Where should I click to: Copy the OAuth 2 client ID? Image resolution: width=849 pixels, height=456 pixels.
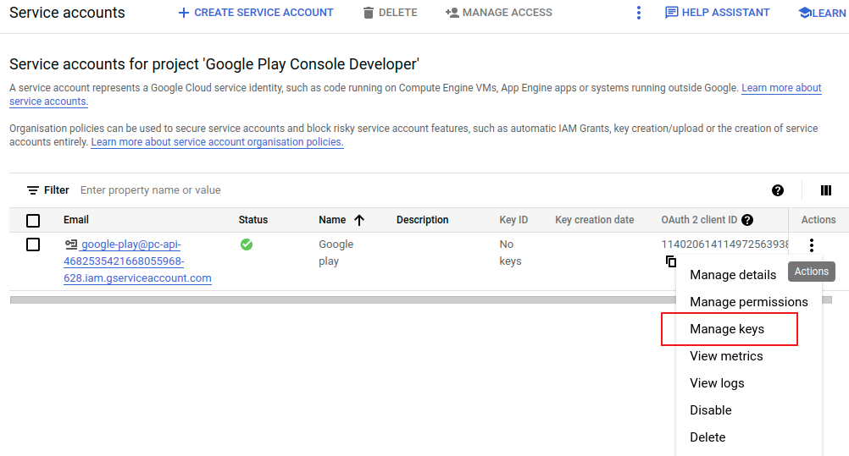click(x=671, y=261)
